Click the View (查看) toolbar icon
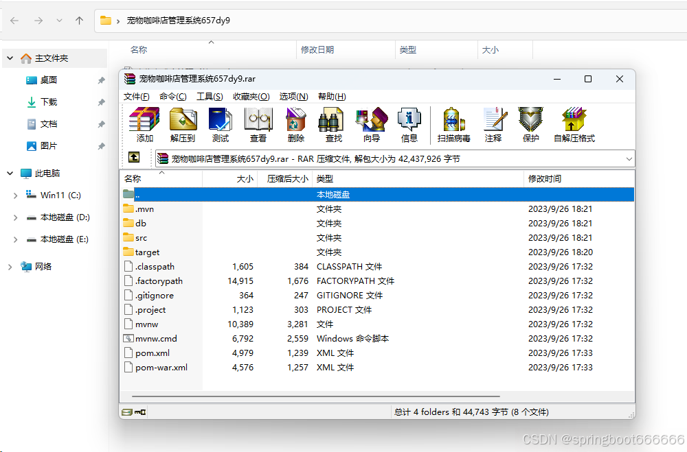This screenshot has height=452, width=687. tap(258, 125)
